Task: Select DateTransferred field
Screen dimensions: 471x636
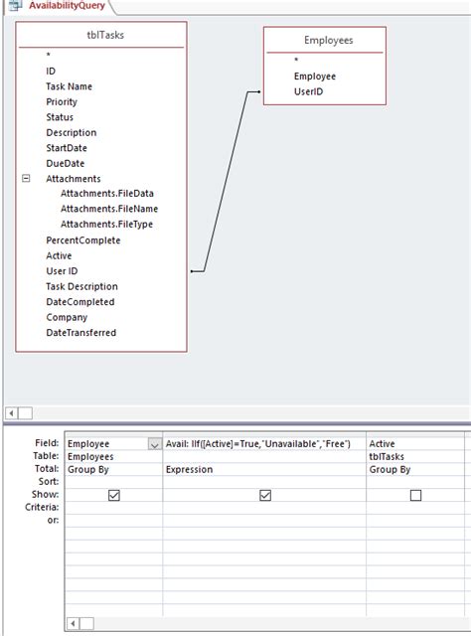Action: 81,333
